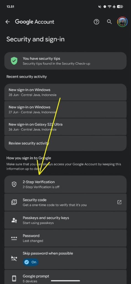Select the Password entry
Viewport: 131px width, 284px height.
tap(65, 238)
